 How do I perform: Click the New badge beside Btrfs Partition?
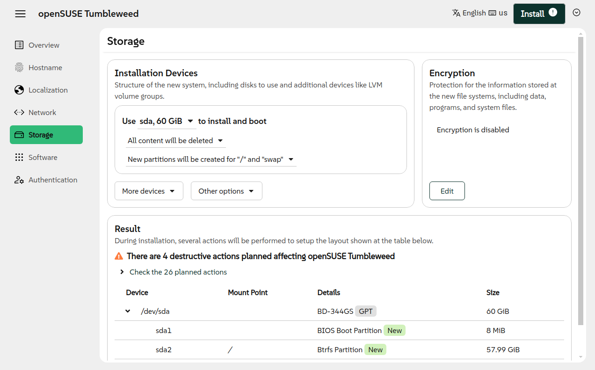pos(375,349)
